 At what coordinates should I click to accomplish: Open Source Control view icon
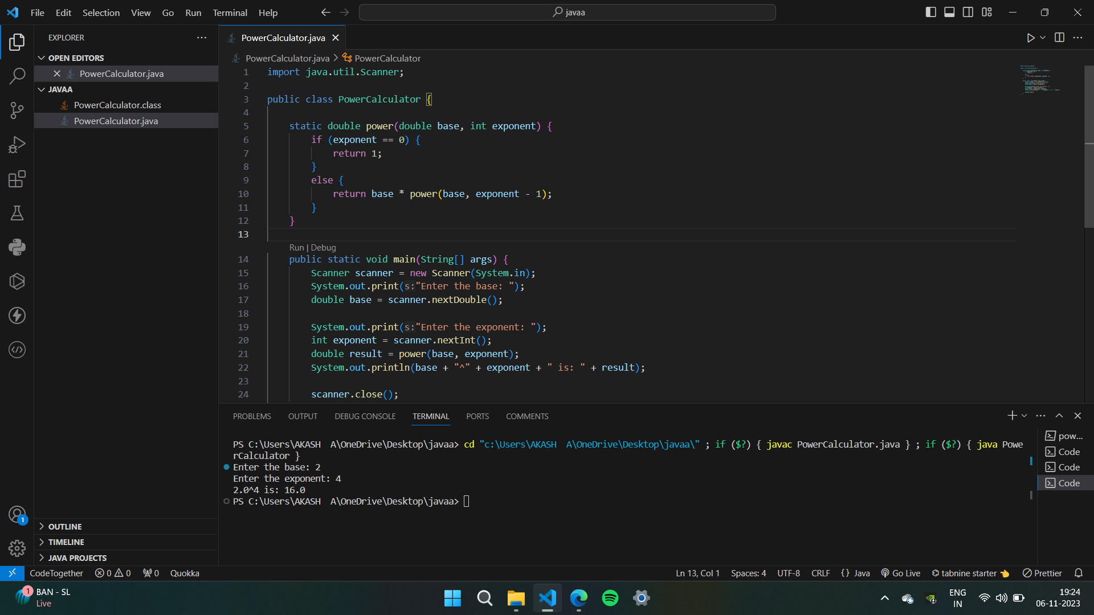17,110
